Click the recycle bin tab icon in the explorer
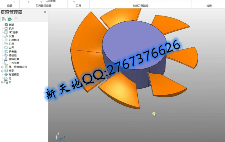This screenshot has height=142, width=225. pyautogui.click(x=16, y=19)
